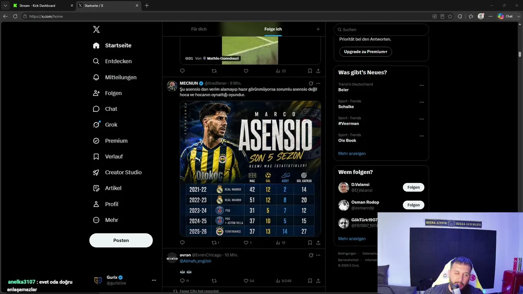Reply to the Guendouzi video post
The height and width of the screenshot is (294, 523).
[x=182, y=71]
